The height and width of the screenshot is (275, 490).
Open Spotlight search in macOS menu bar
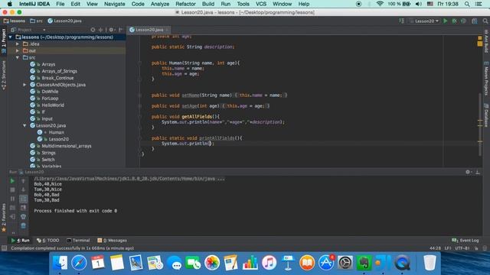point(467,4)
